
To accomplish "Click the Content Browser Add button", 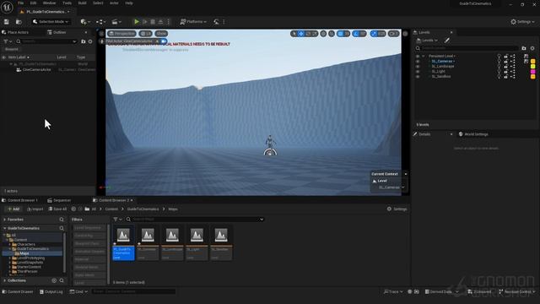I will pos(13,209).
